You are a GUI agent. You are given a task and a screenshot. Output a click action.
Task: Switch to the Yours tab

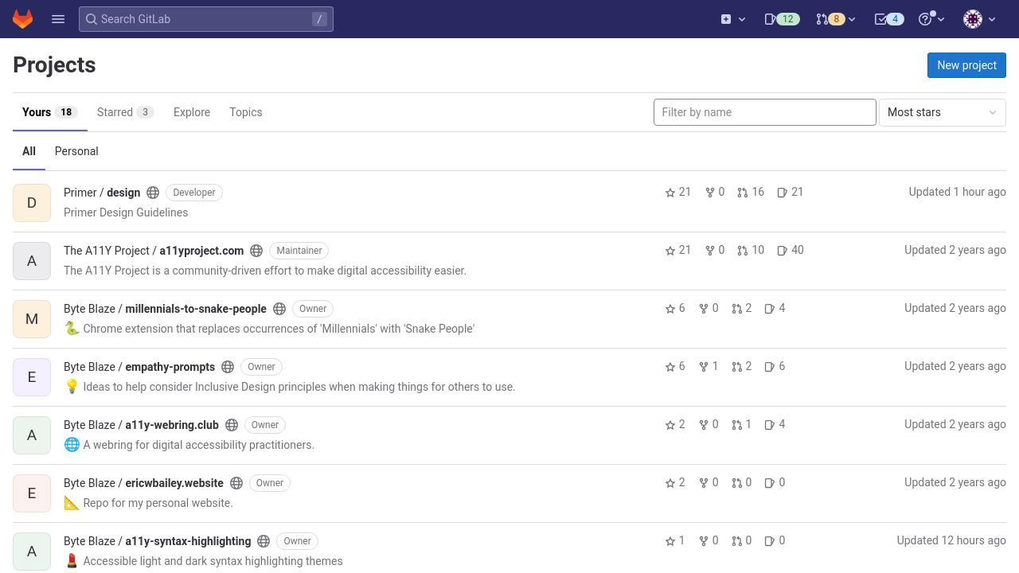[50, 112]
